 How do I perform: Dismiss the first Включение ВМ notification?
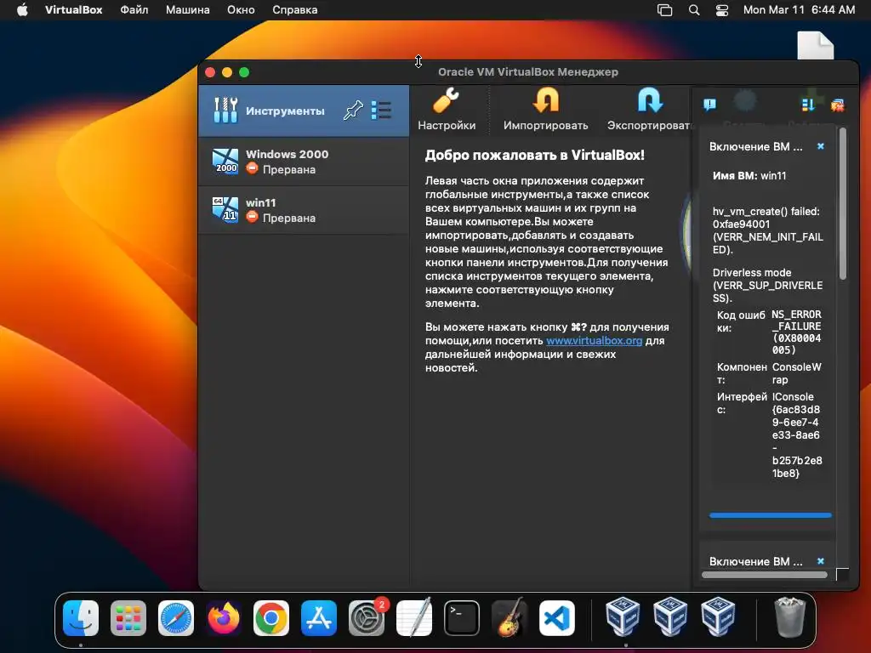821,146
